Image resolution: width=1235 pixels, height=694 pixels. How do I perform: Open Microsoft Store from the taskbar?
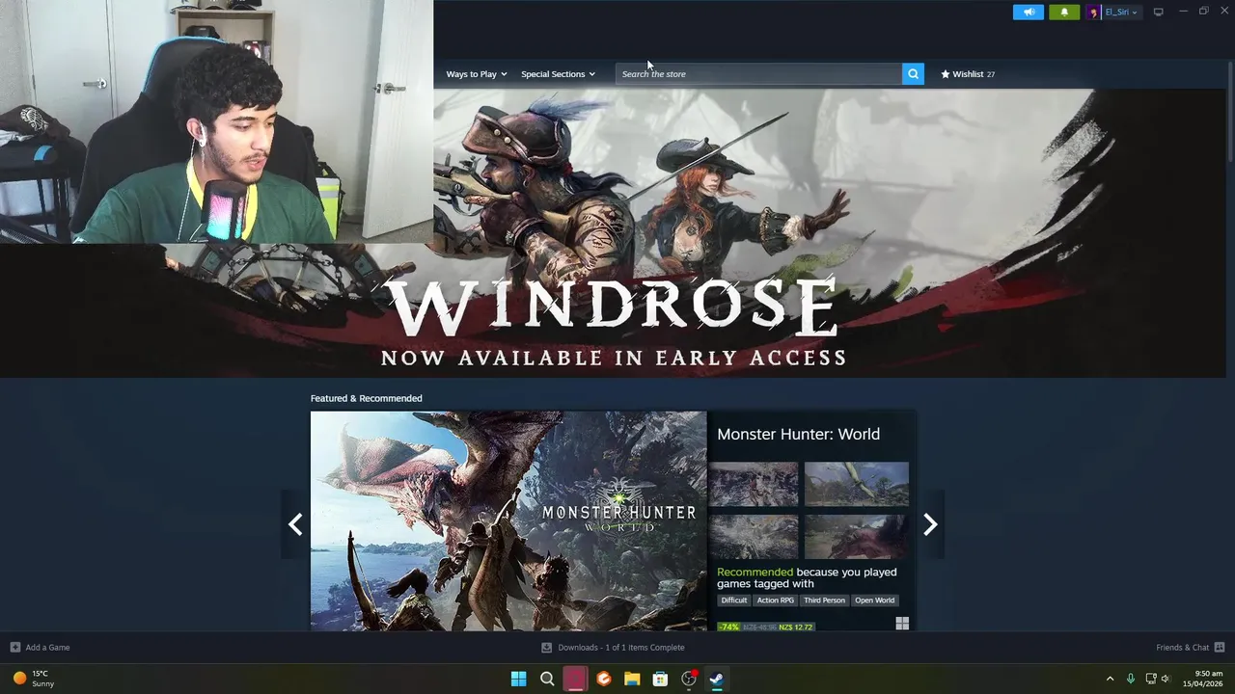coord(660,679)
